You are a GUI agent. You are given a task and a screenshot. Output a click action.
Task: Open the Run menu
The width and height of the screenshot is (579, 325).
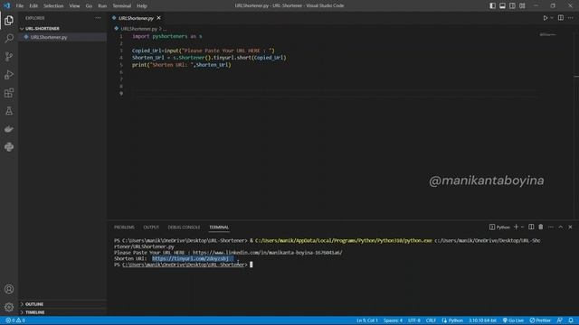click(102, 6)
